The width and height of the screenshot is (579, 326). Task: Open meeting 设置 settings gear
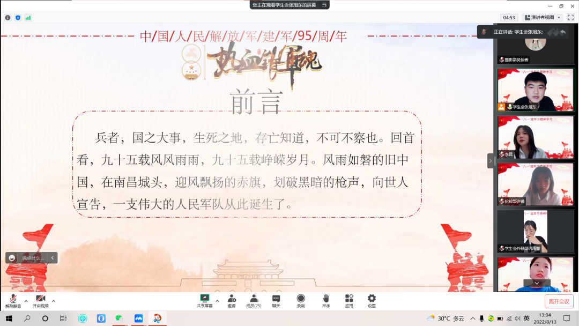[x=372, y=300]
